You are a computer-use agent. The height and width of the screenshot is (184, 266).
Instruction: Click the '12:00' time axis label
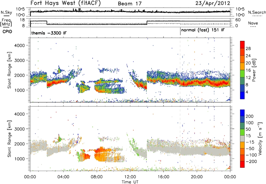click(x=130, y=177)
